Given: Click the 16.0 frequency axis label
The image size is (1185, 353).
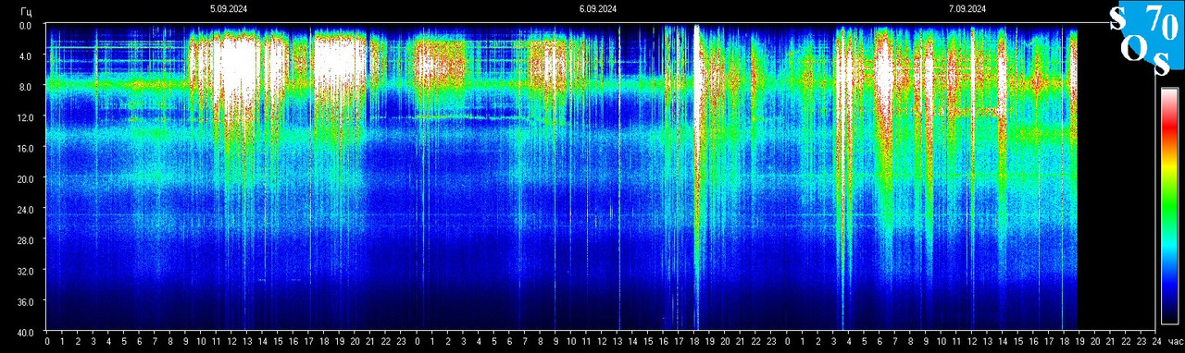Looking at the screenshot, I should click(26, 148).
